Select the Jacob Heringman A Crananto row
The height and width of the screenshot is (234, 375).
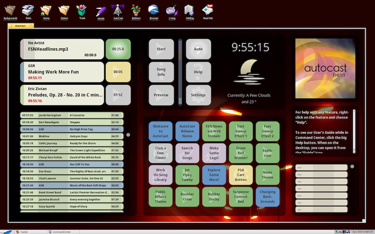(72, 115)
